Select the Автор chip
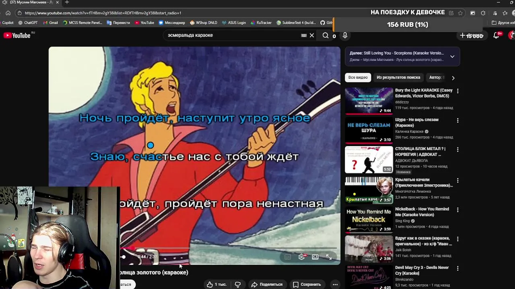Viewport: 515px width, 289px height. (436, 77)
